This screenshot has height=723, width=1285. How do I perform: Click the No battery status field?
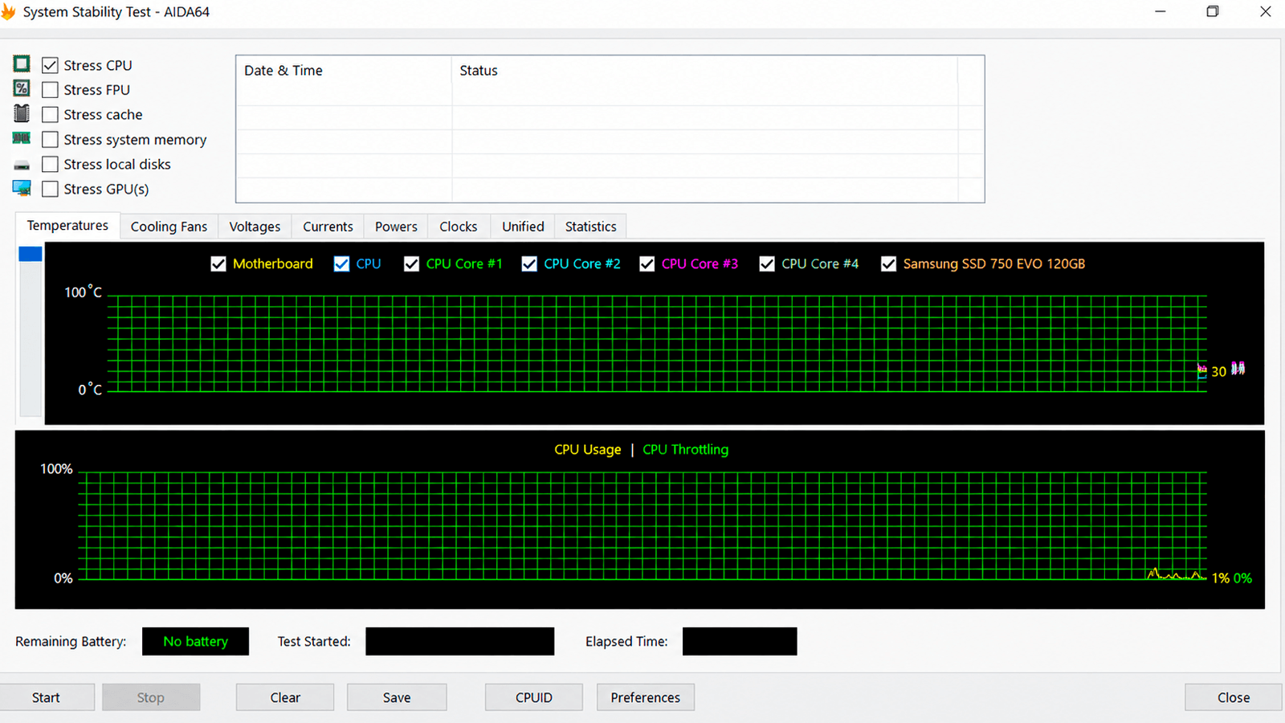tap(195, 641)
